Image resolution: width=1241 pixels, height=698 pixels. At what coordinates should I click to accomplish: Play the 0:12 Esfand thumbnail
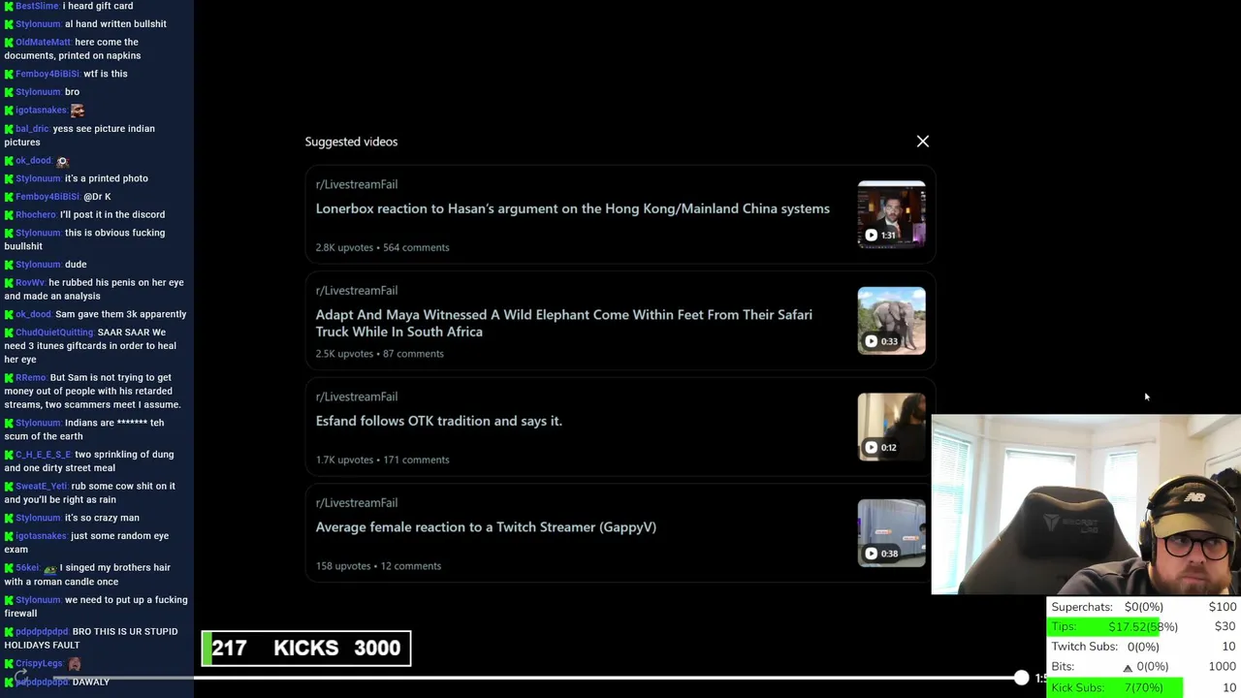pos(891,427)
